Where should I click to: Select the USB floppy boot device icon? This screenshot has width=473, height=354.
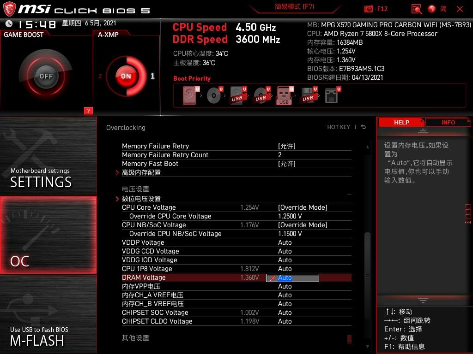point(309,95)
